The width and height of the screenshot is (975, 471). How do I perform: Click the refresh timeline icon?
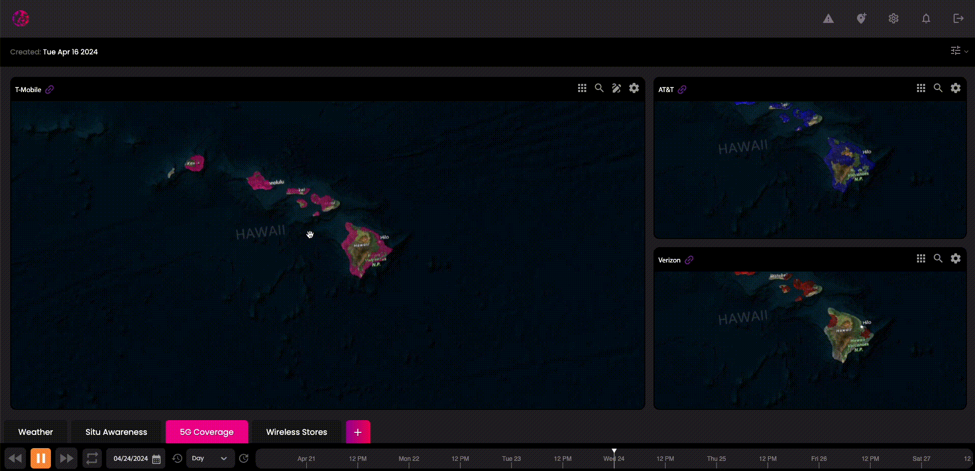[244, 458]
